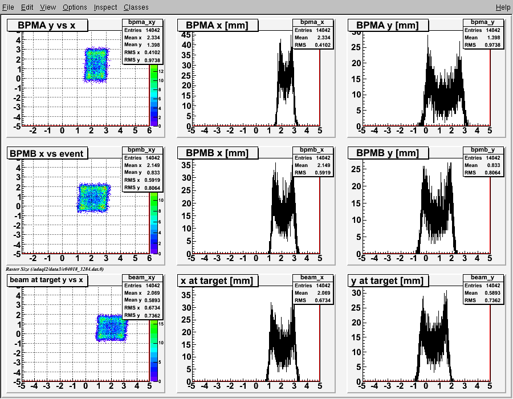Click 'RMS 0.8064' in bpmb_y stats
The image size is (513, 399).
(483, 173)
